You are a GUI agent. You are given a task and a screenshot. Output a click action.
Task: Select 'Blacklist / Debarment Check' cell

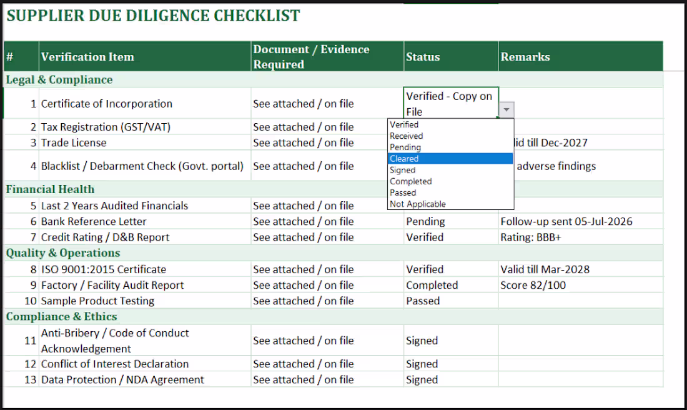(145, 166)
